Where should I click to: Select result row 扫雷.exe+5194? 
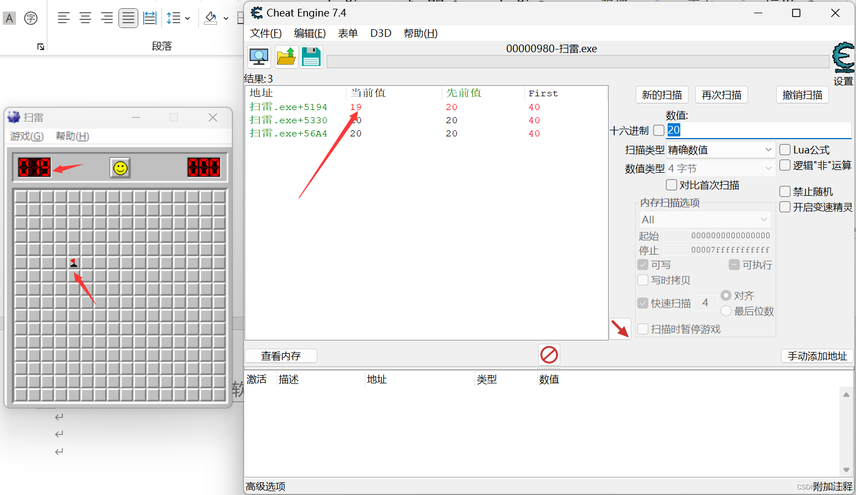pos(426,107)
